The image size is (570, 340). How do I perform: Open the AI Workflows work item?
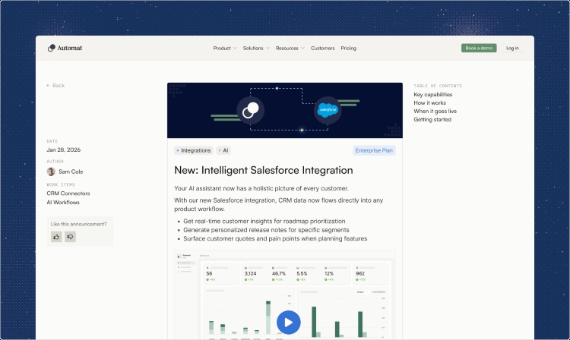tap(63, 203)
